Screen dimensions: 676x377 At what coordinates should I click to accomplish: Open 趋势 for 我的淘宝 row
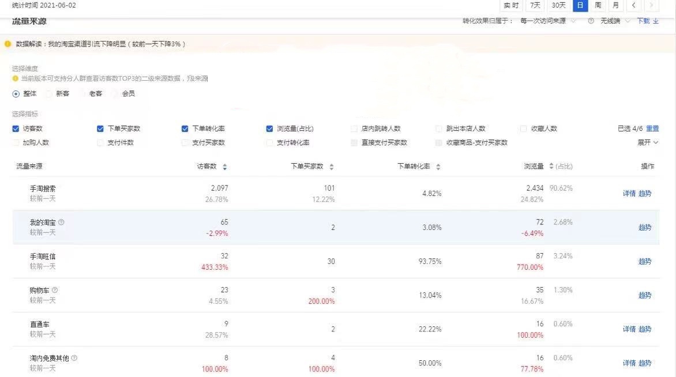(644, 228)
